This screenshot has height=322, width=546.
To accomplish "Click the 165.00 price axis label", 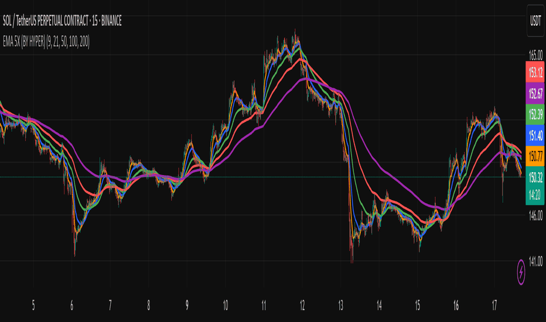I will tap(535, 55).
